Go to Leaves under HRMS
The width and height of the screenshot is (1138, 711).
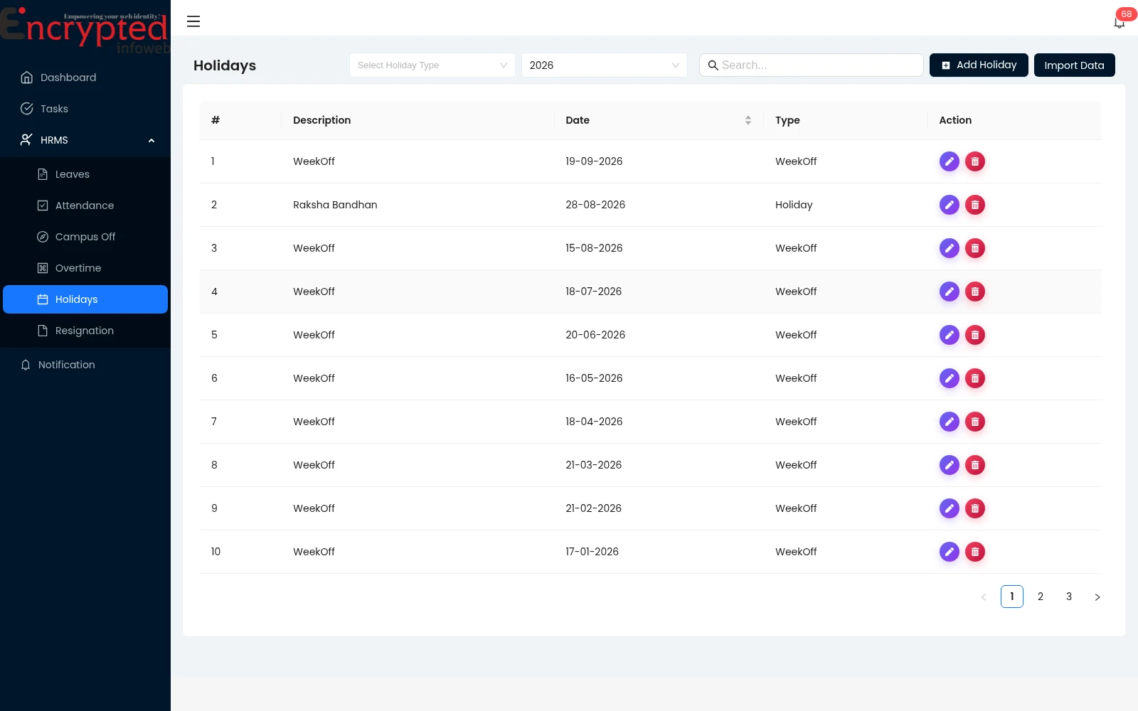point(85,174)
